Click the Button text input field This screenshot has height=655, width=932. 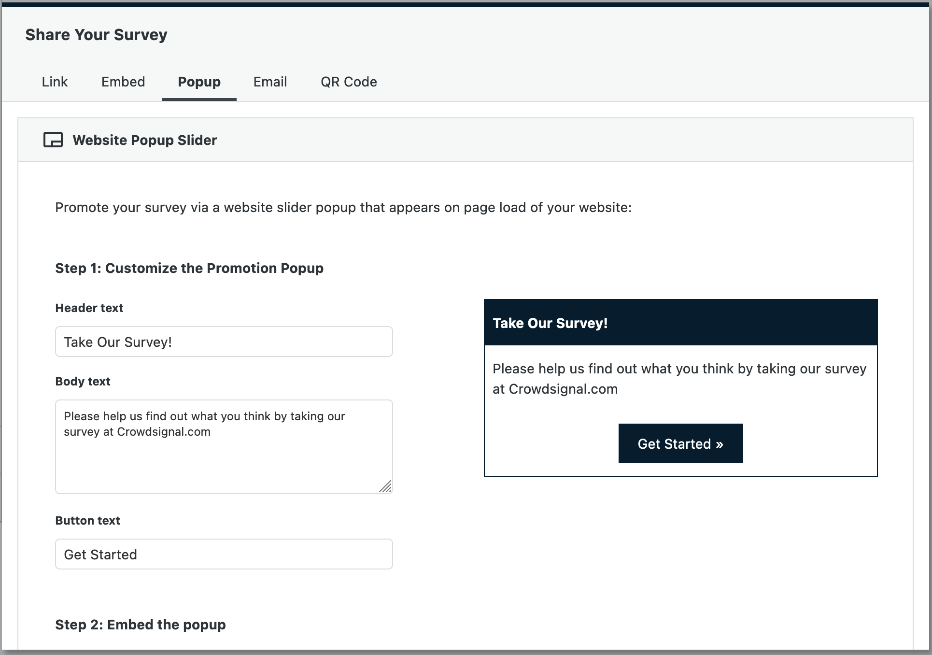[x=224, y=555]
